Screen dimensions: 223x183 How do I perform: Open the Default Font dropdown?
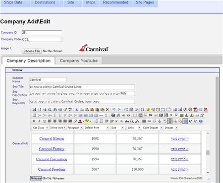coord(97,127)
